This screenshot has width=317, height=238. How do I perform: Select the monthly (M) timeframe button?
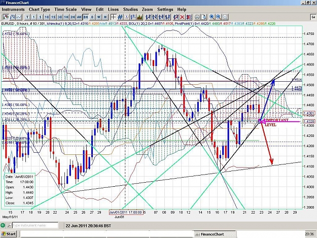click(105, 17)
